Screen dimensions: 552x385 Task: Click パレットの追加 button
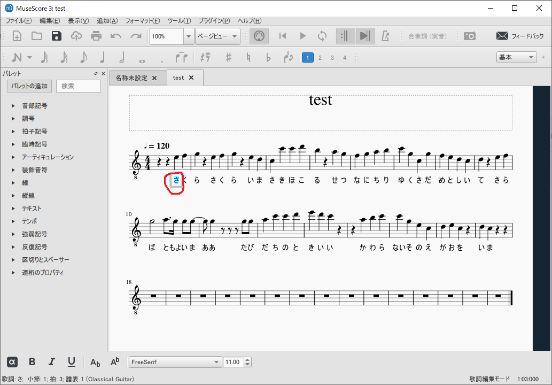tap(29, 86)
